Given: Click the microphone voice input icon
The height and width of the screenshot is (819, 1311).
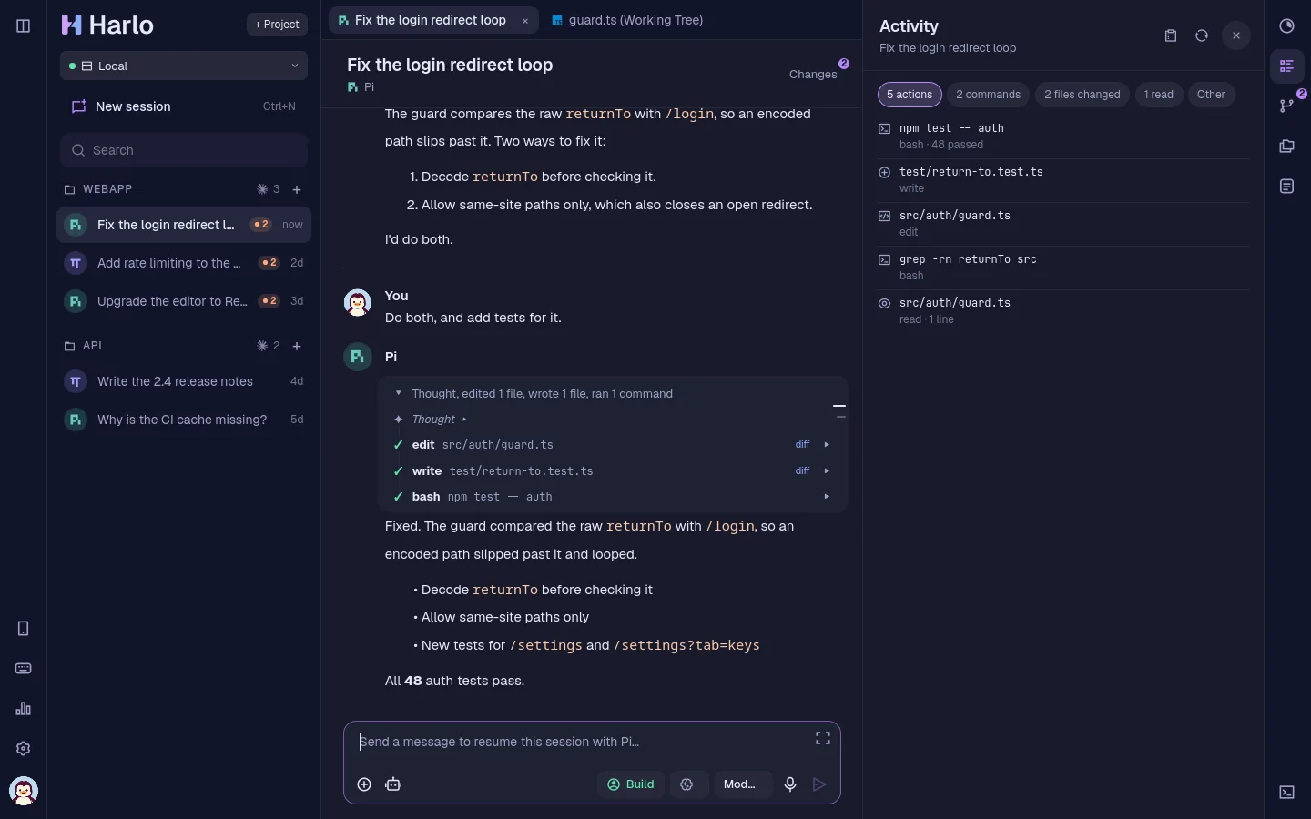Looking at the screenshot, I should coord(790,784).
